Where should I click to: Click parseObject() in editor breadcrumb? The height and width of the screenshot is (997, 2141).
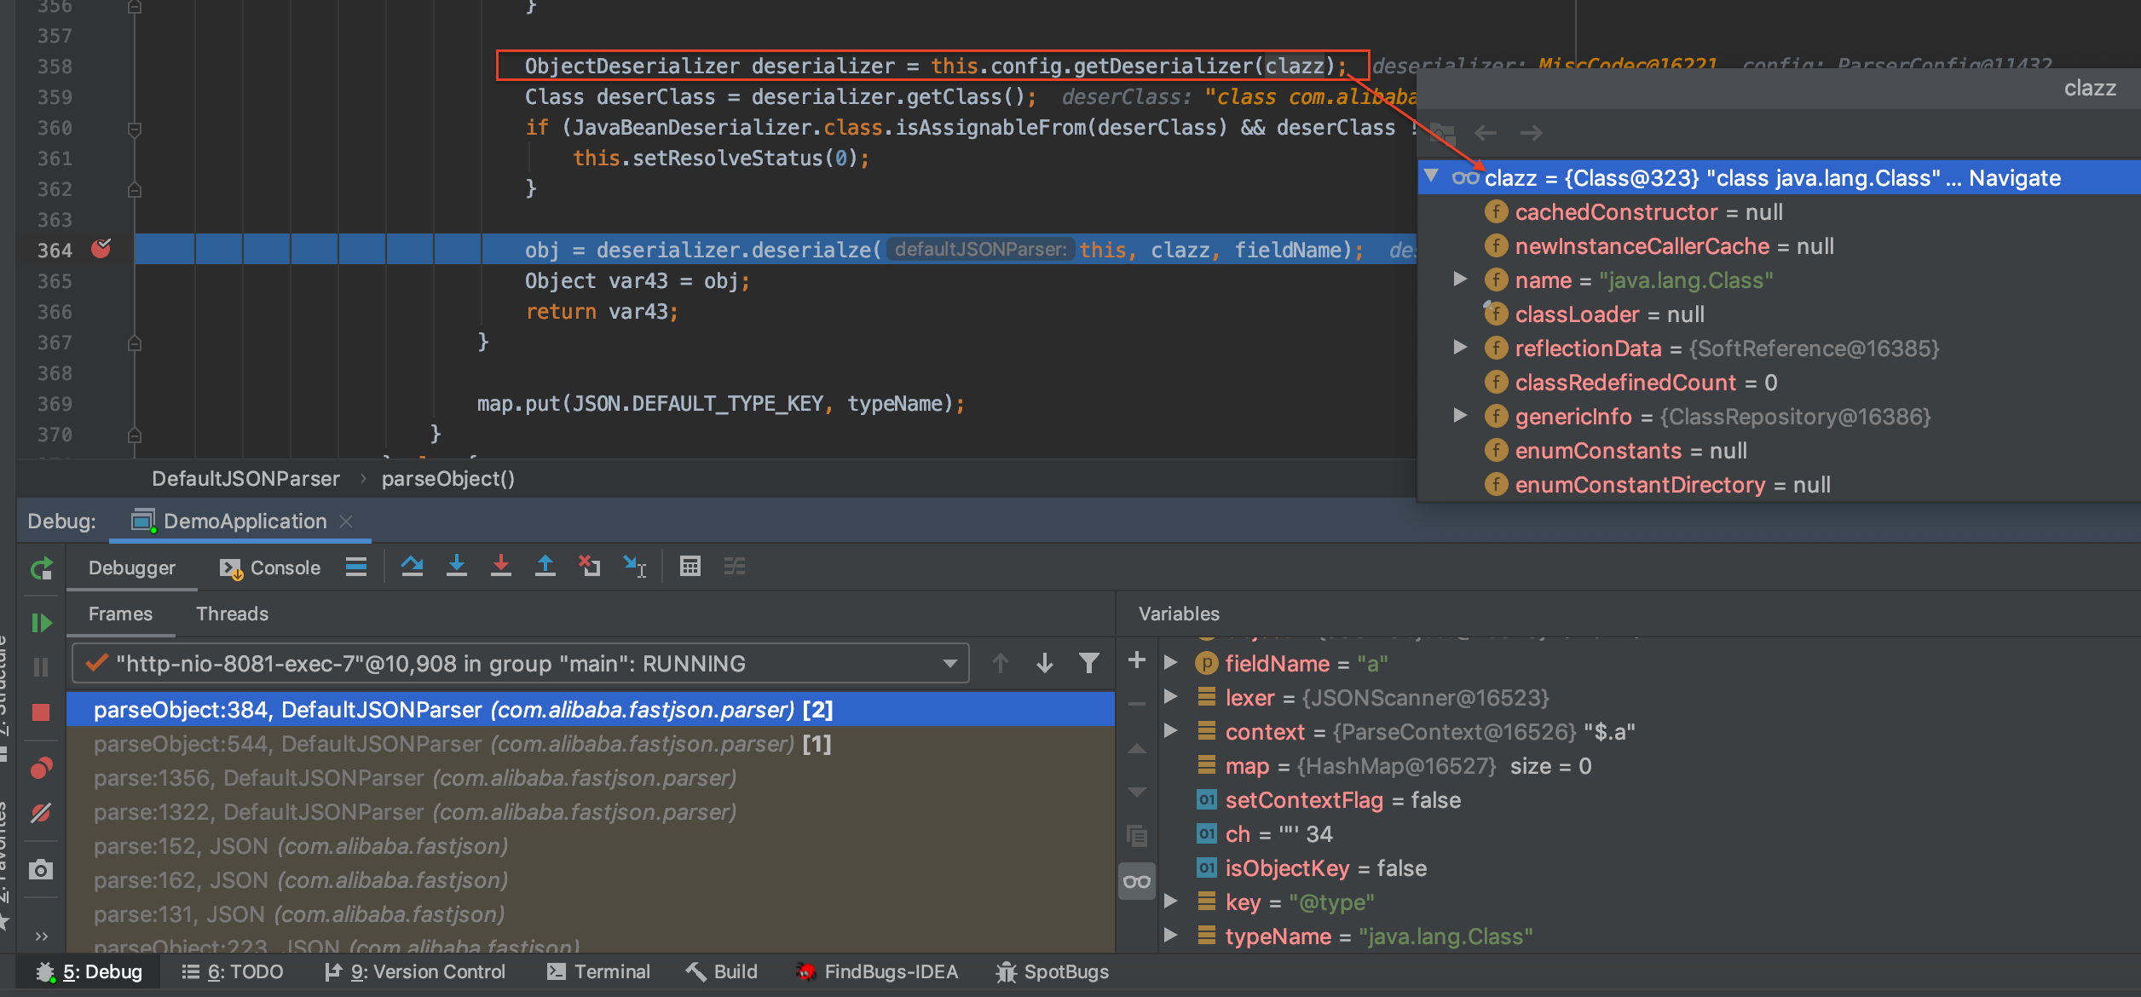point(448,479)
